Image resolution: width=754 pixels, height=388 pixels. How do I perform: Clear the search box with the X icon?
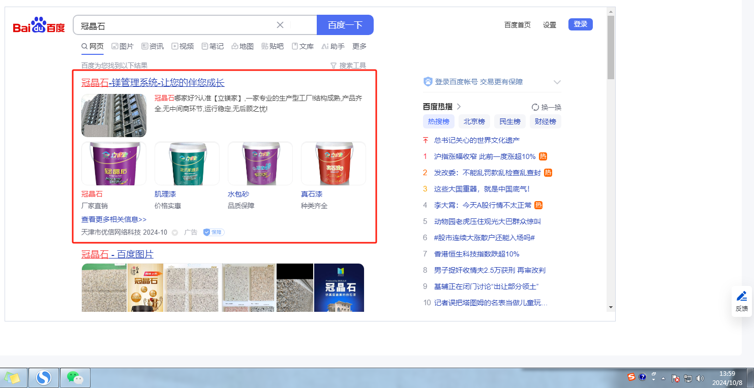click(x=280, y=25)
